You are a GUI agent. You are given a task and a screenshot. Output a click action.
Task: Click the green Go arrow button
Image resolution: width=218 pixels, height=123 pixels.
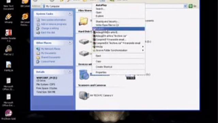click(x=190, y=6)
